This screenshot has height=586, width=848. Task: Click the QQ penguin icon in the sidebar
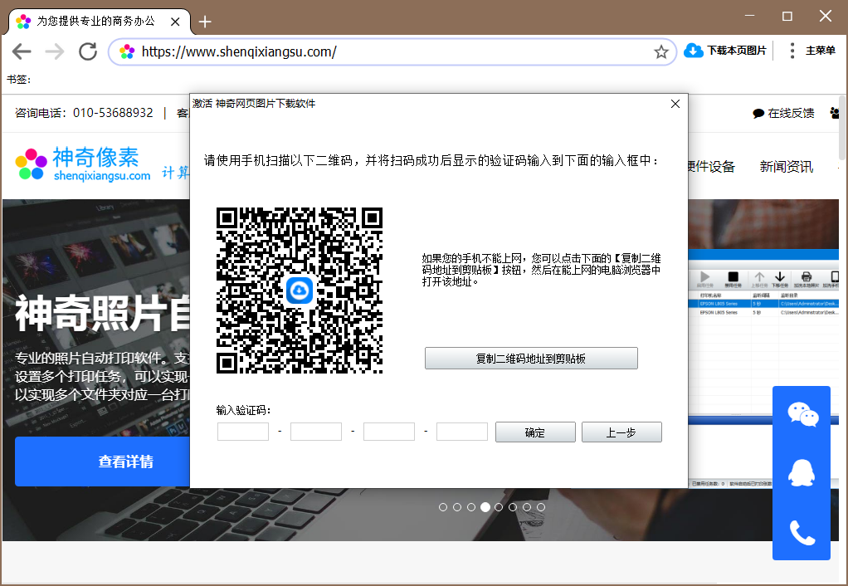[802, 473]
